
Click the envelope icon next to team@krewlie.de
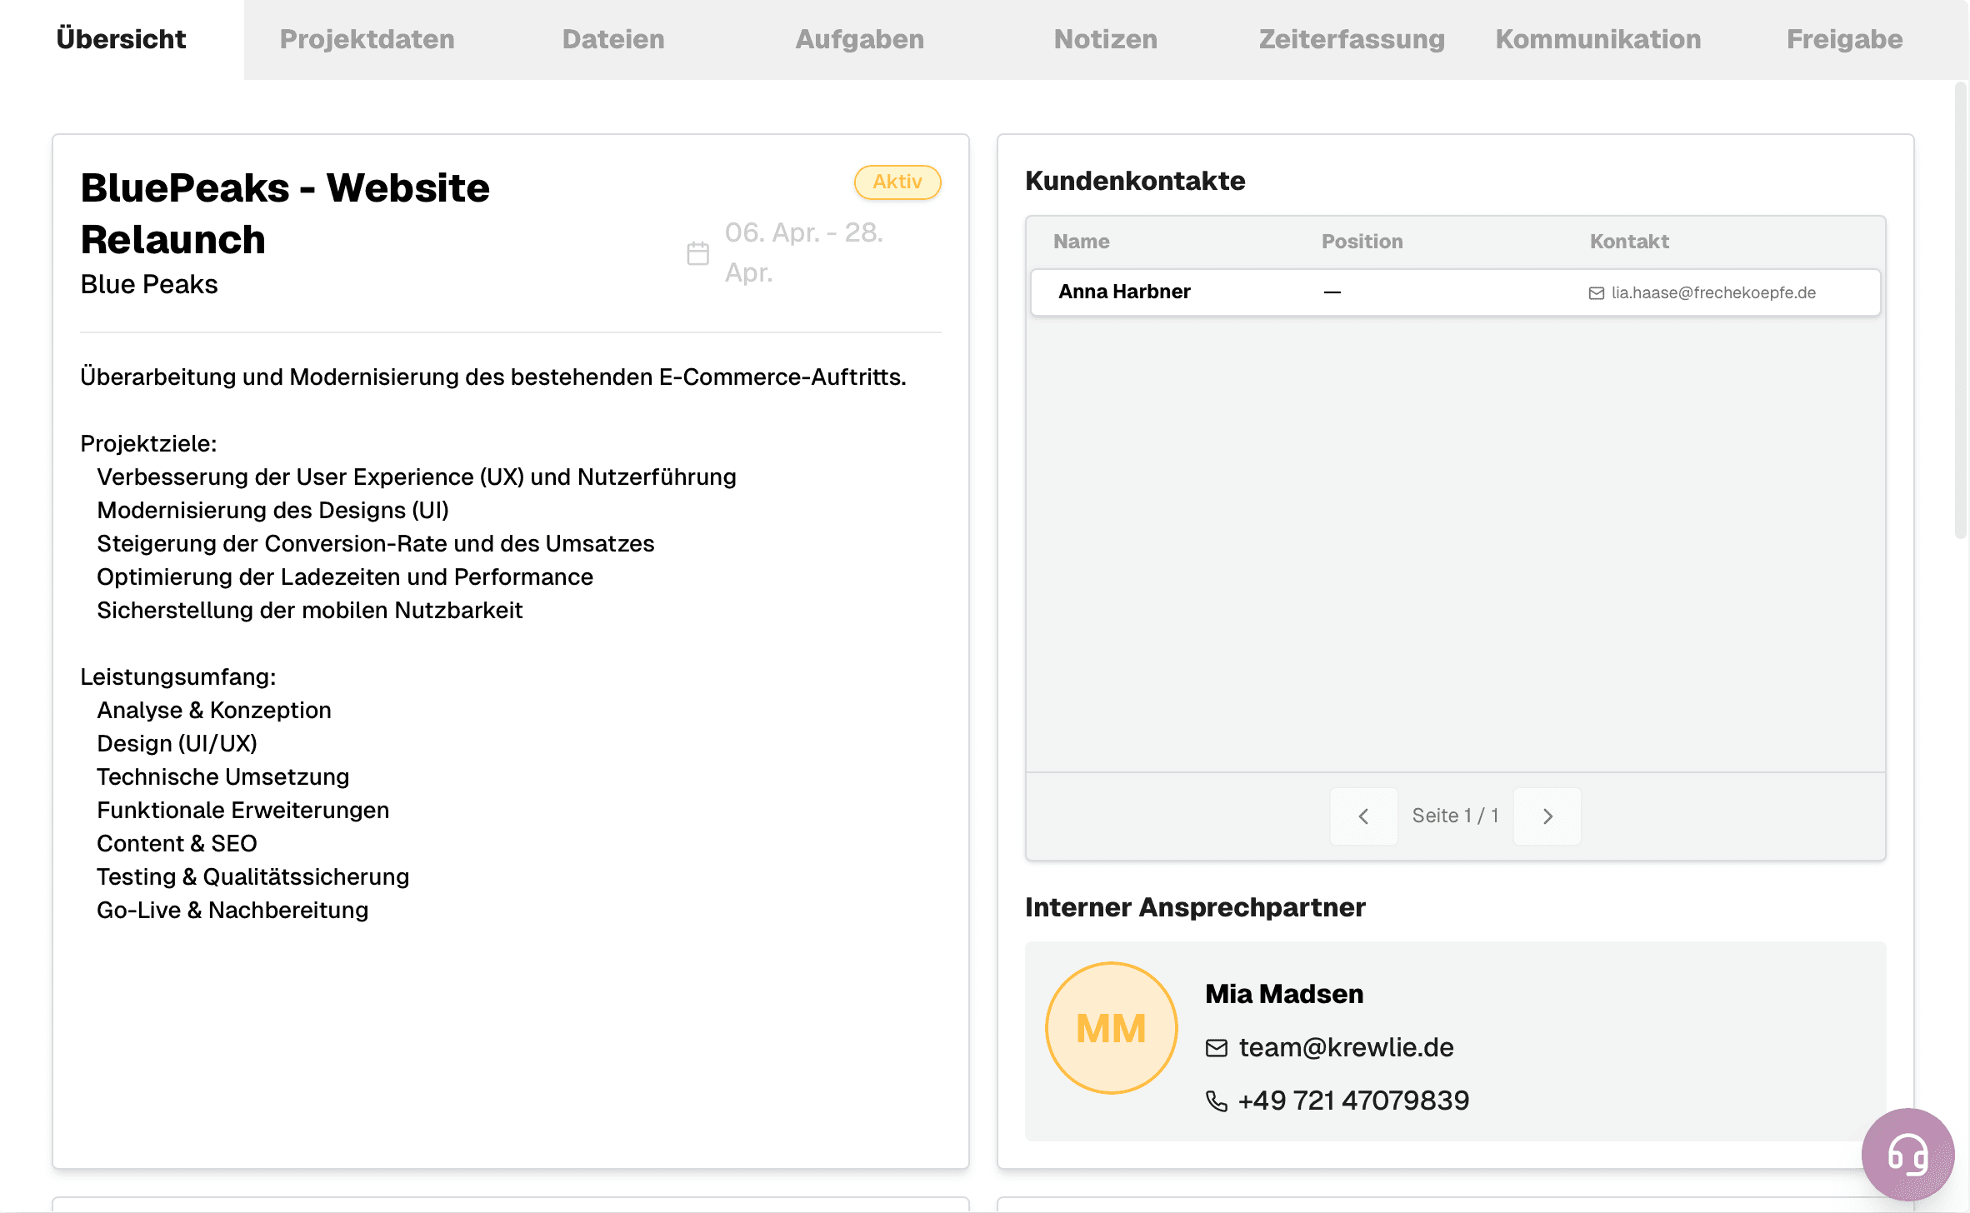click(1217, 1048)
